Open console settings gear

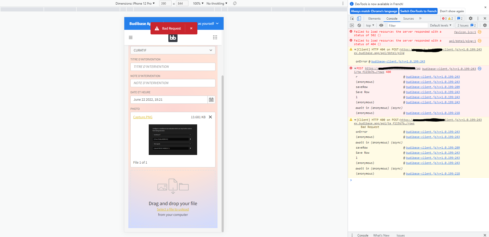tap(485, 25)
